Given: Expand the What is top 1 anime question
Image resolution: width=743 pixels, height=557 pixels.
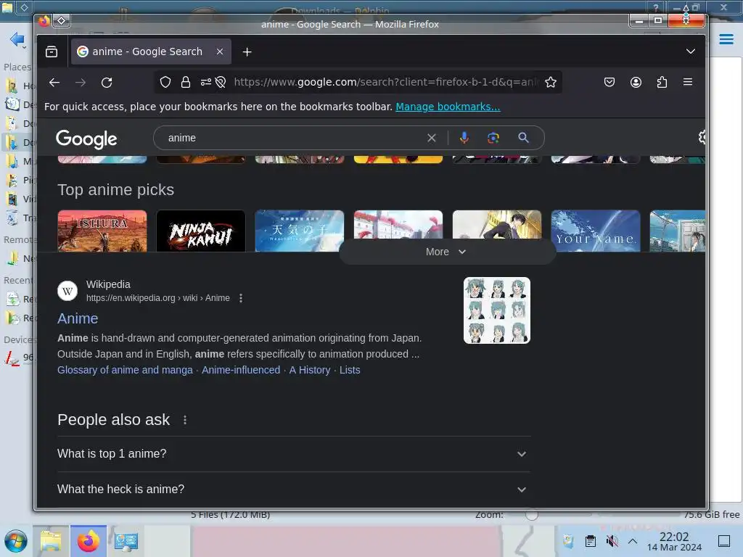Looking at the screenshot, I should pos(294,454).
